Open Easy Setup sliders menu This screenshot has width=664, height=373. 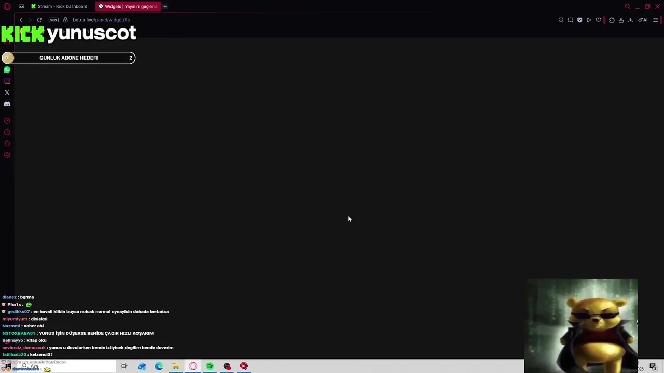point(655,20)
